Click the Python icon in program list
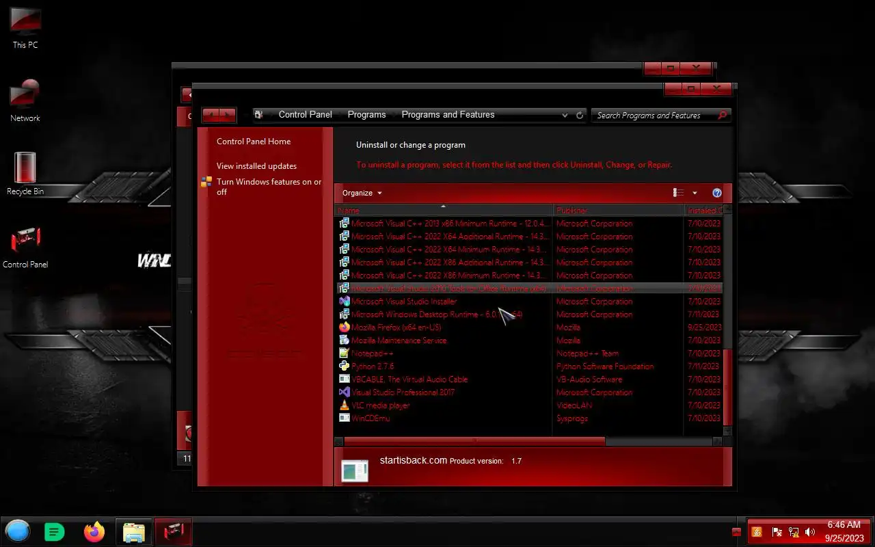Screen dimensions: 875x547 tap(345, 366)
